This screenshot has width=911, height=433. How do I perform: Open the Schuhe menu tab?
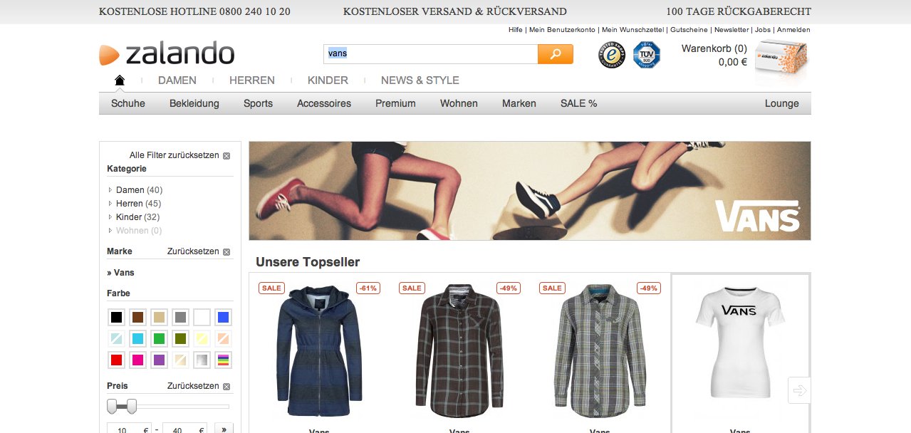[128, 103]
